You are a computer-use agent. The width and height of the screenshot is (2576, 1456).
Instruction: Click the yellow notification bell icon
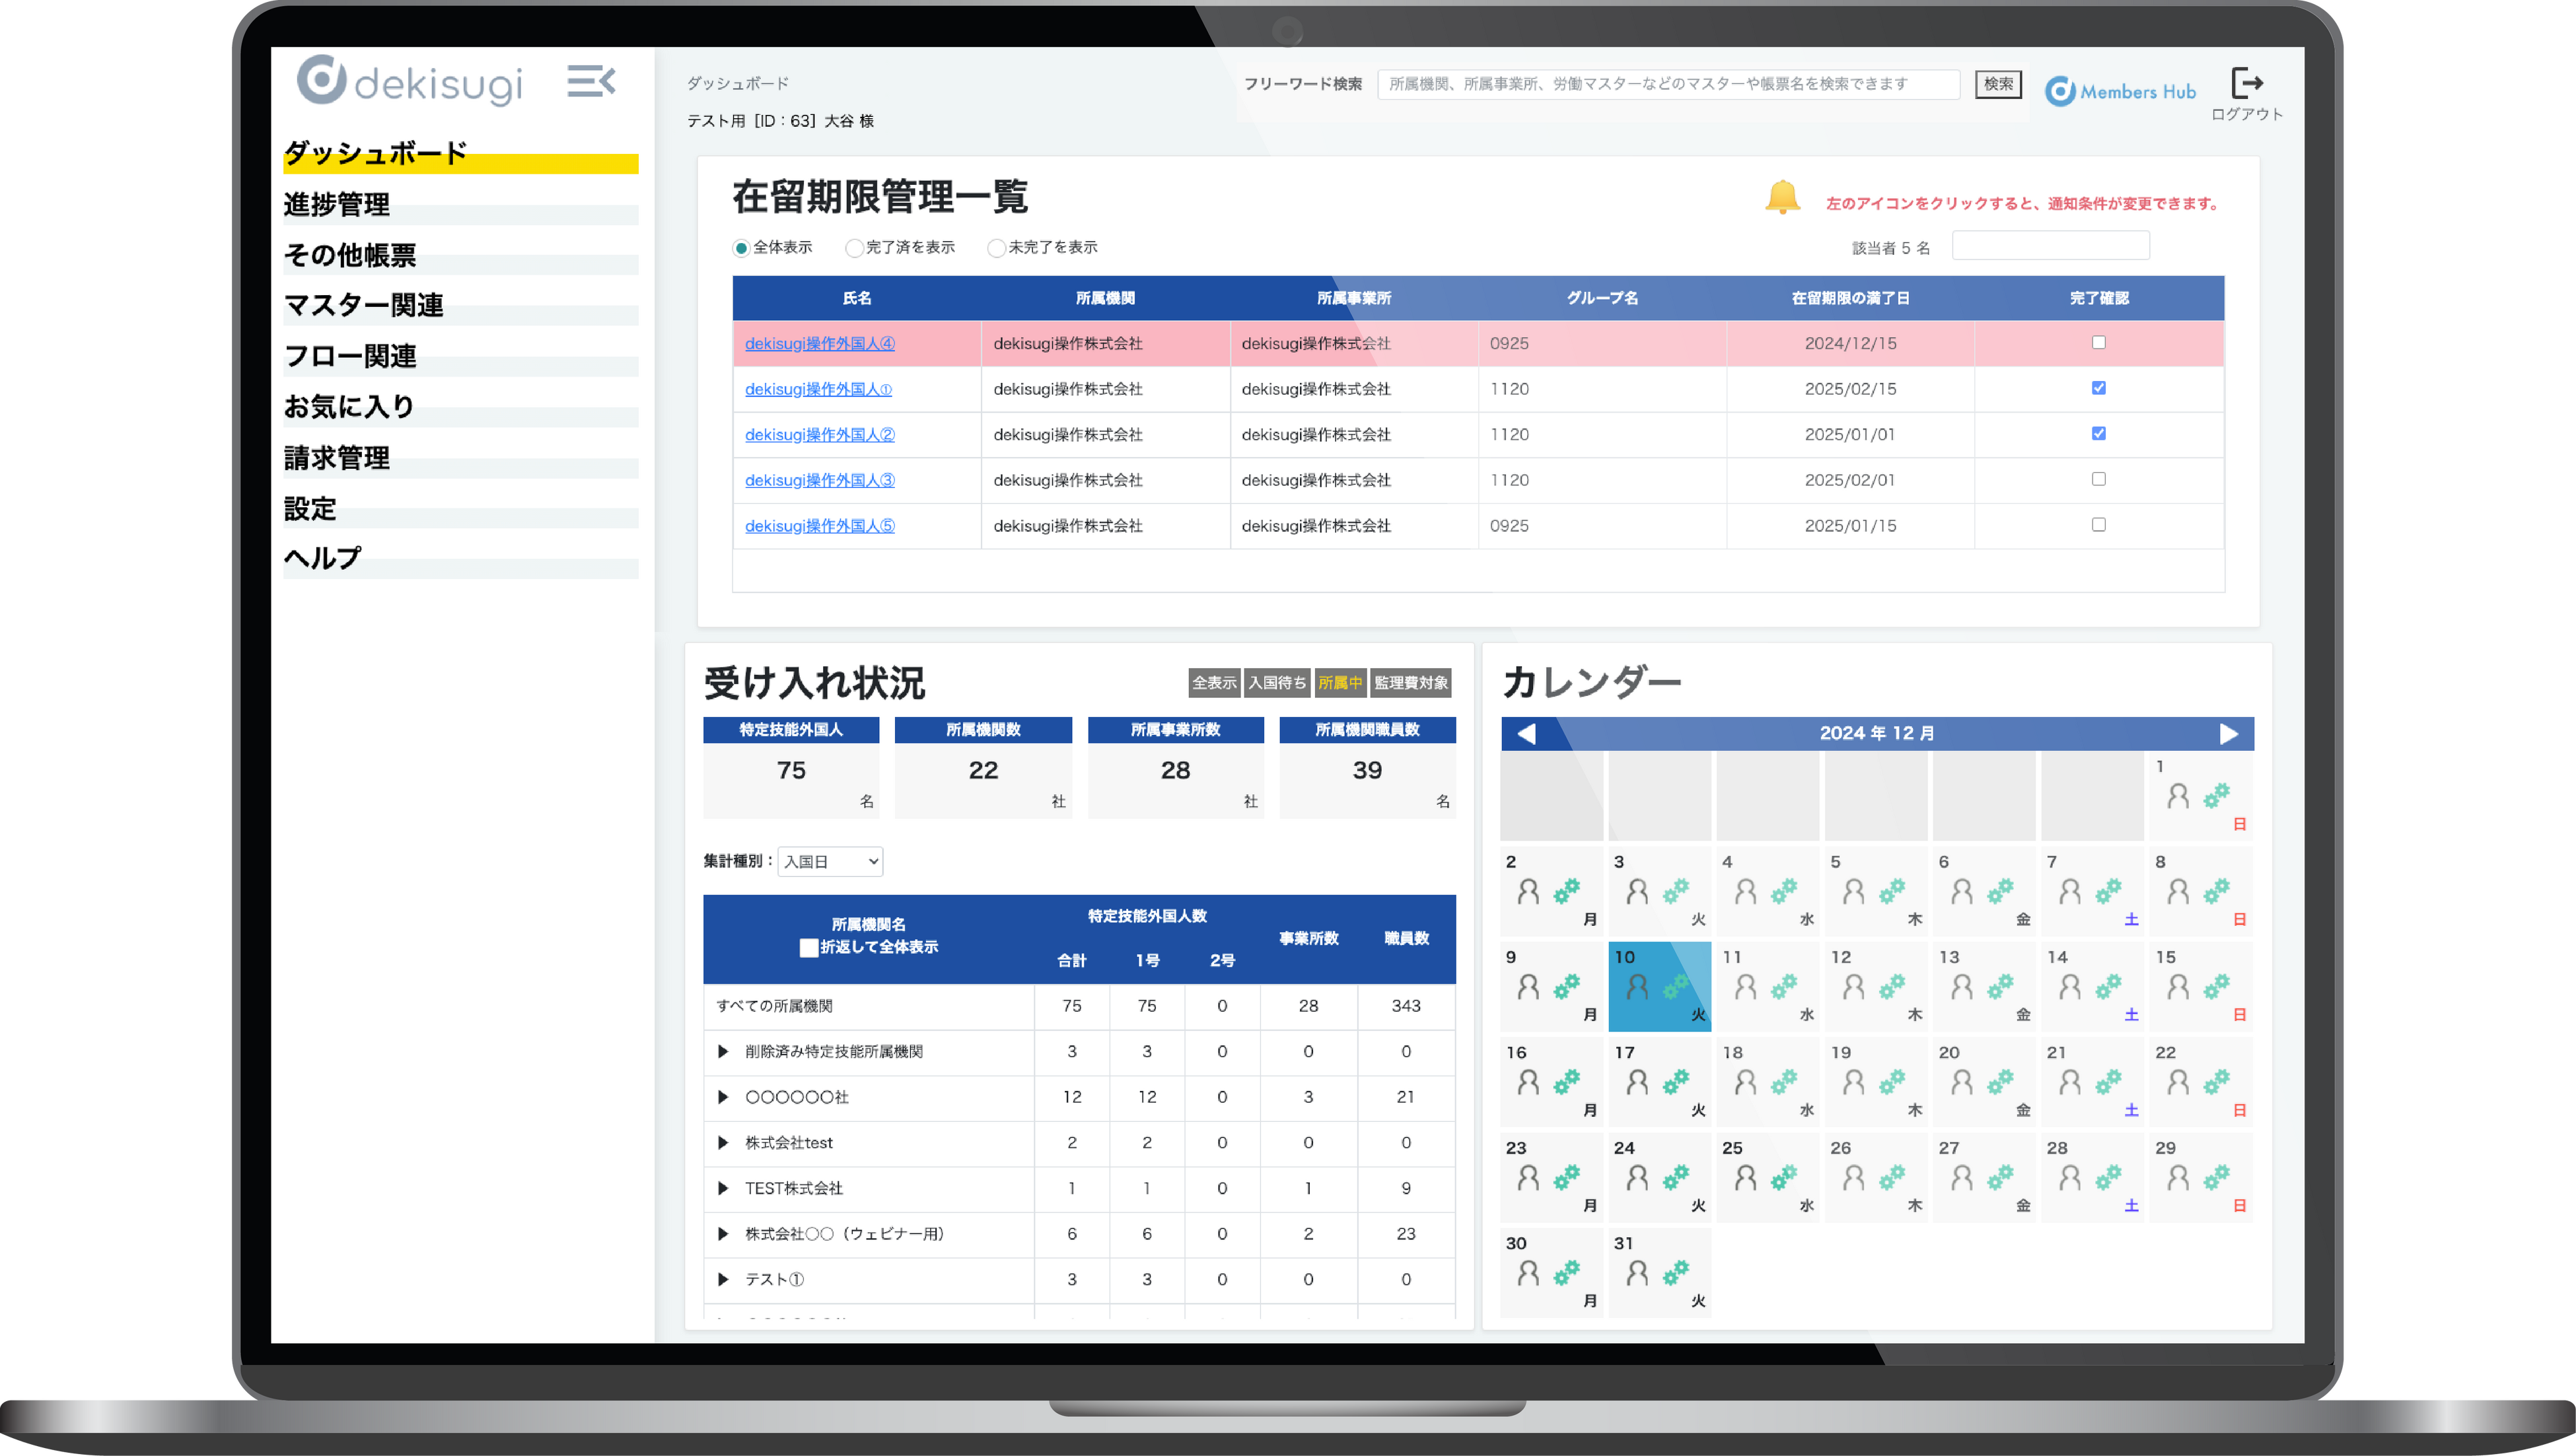[x=1782, y=197]
